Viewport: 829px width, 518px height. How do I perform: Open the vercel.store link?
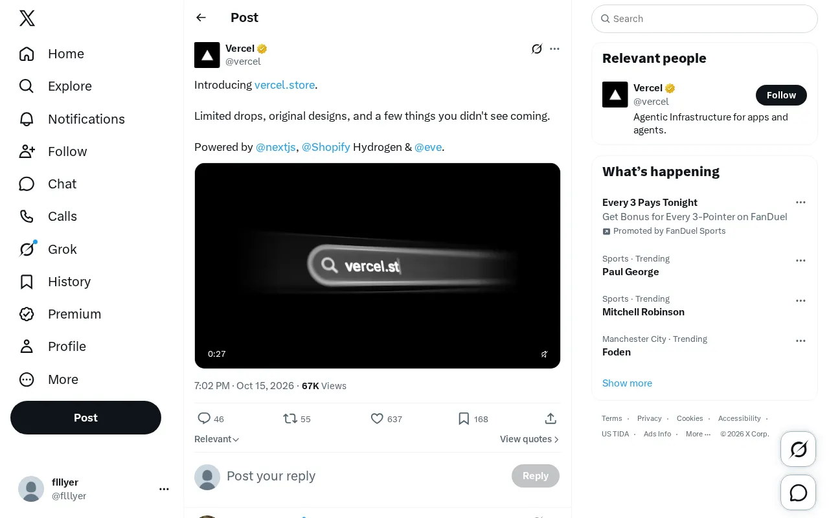[284, 85]
